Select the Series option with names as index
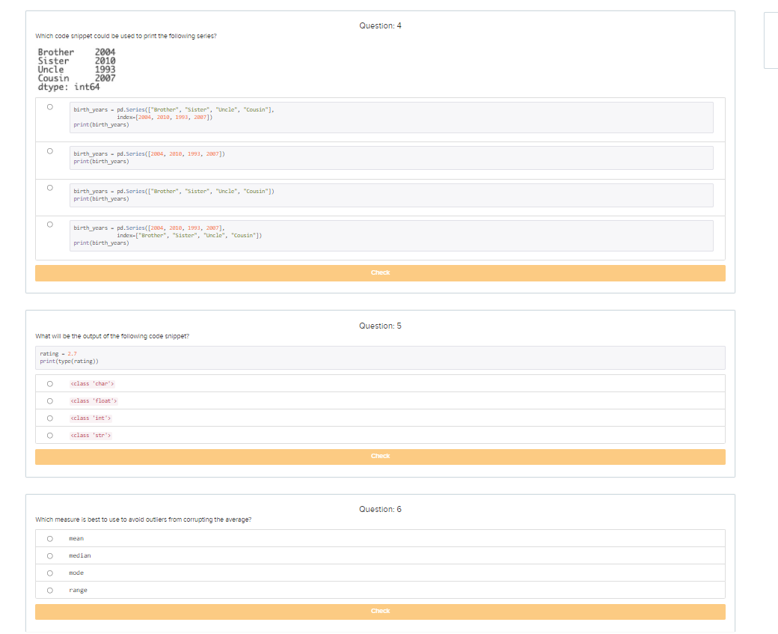This screenshot has height=634, width=778. pos(49,225)
